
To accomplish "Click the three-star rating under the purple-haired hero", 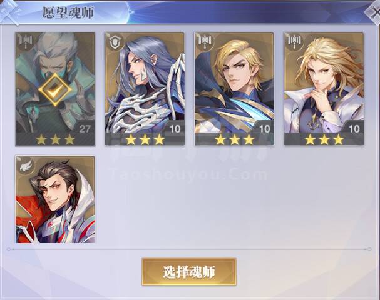I will [x=145, y=139].
